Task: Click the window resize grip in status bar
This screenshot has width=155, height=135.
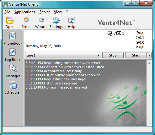Action: (x=151, y=131)
